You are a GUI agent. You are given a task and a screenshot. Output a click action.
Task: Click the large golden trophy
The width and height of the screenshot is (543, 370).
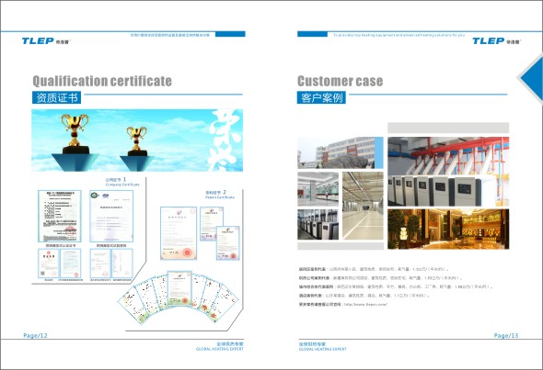[75, 133]
